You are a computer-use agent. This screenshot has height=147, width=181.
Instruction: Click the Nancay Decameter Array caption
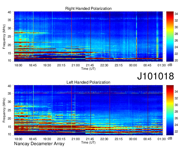39,144
